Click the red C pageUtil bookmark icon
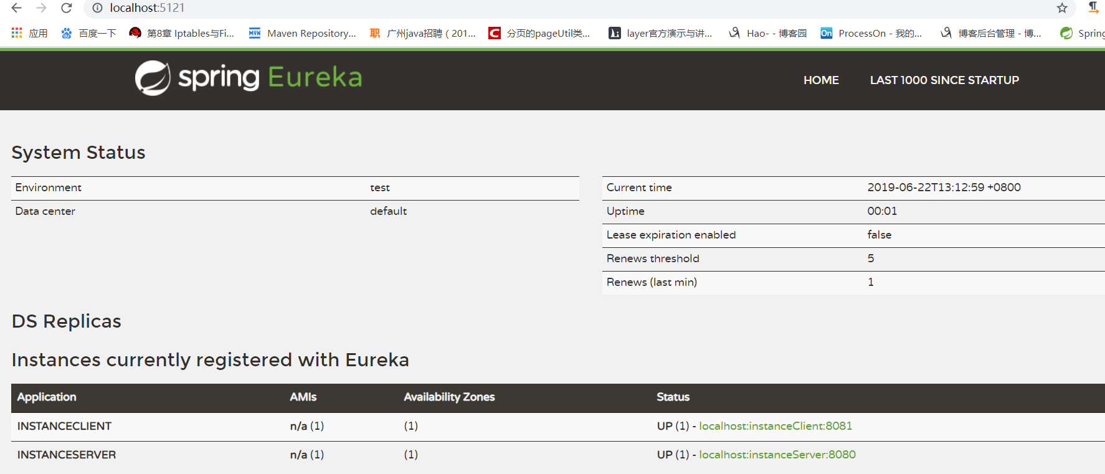Viewport: 1105px width, 474px height. (495, 33)
